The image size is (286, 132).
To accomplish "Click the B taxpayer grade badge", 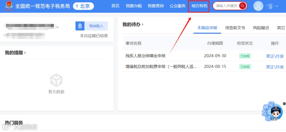I will [x=80, y=26].
